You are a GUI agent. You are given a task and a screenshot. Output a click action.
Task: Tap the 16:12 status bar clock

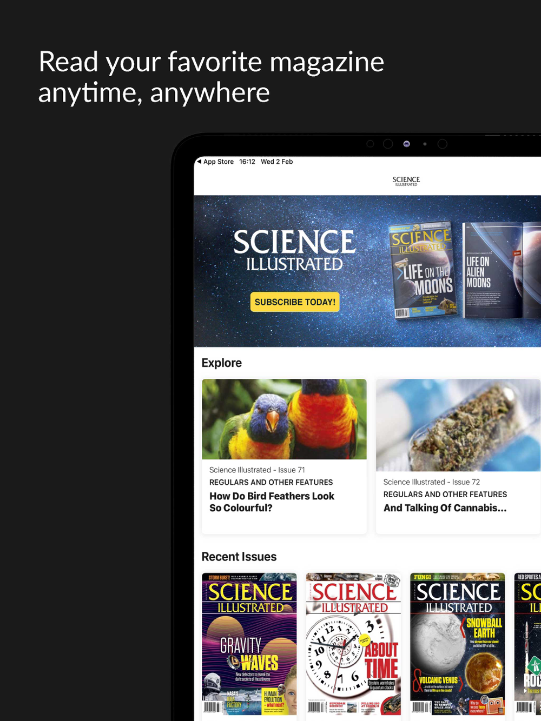tap(247, 162)
